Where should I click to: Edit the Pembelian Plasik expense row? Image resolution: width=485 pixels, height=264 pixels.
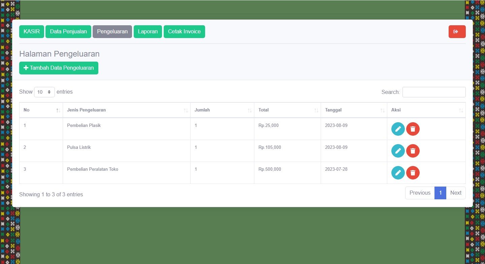pos(398,129)
